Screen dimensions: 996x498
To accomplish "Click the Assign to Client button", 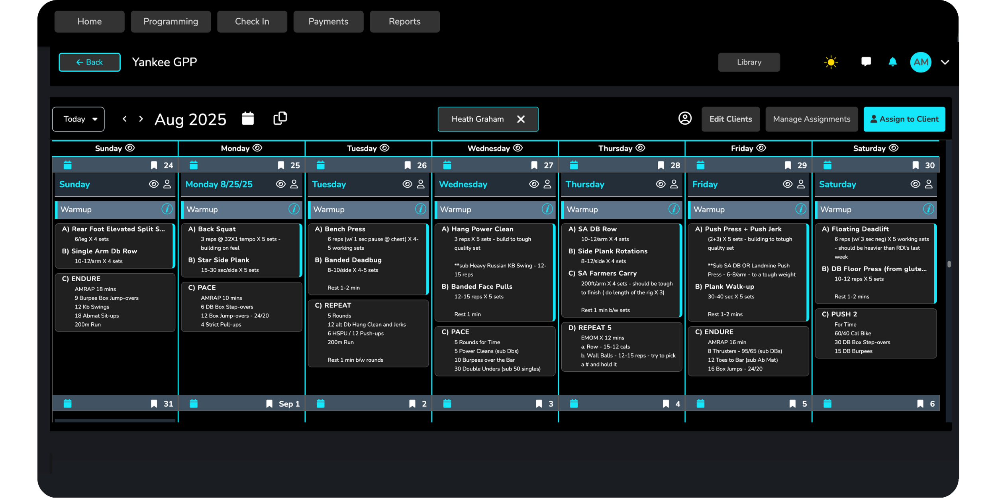I will point(904,119).
